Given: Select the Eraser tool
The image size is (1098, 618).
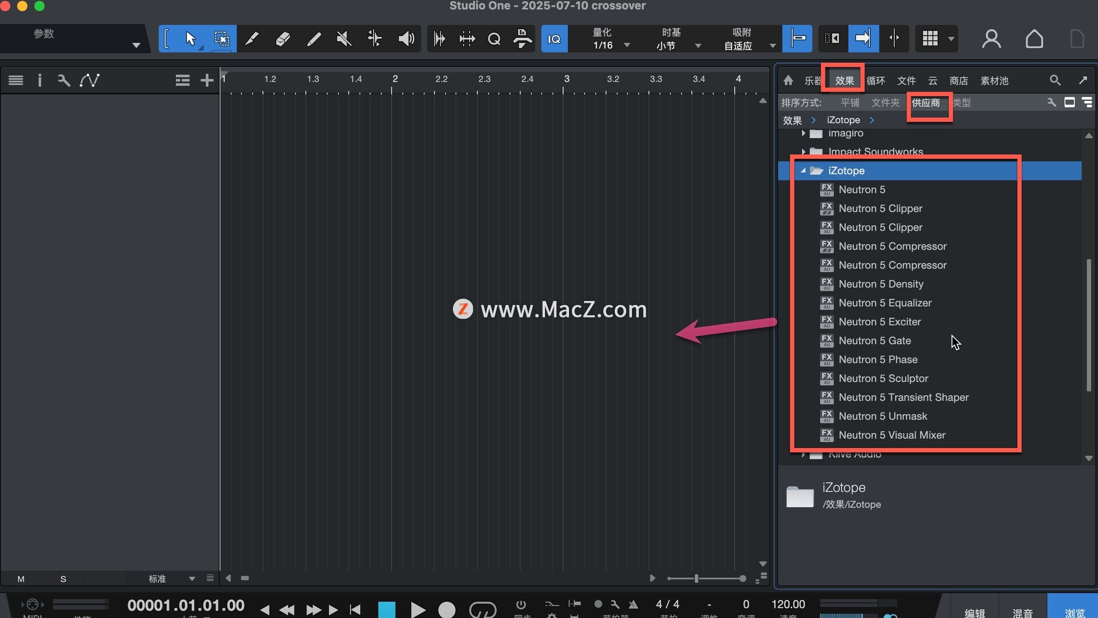Looking at the screenshot, I should [x=283, y=39].
